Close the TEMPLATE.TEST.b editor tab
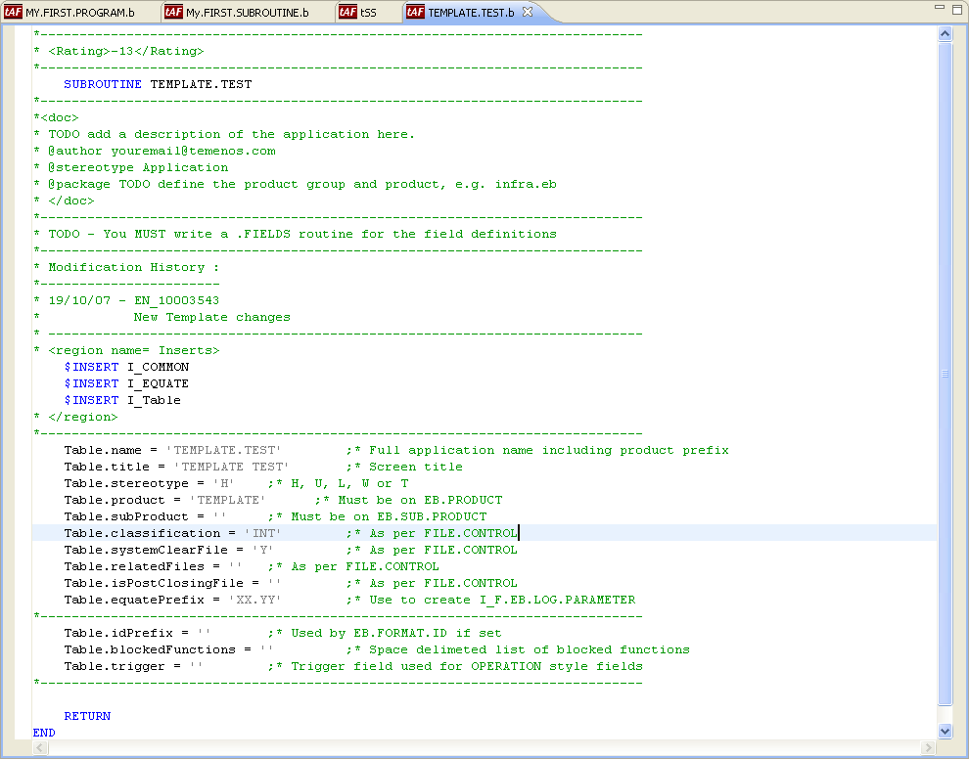969x759 pixels. 527,13
